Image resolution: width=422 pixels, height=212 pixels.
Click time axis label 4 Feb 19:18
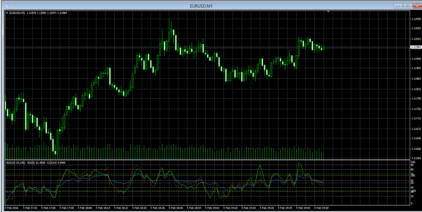tap(249, 208)
